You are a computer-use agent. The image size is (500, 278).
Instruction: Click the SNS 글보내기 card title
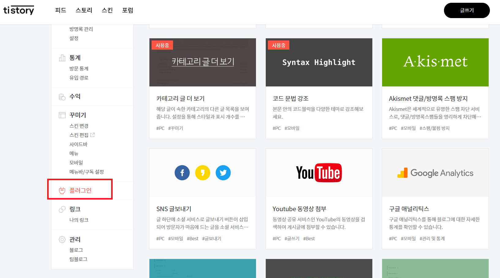[174, 209]
